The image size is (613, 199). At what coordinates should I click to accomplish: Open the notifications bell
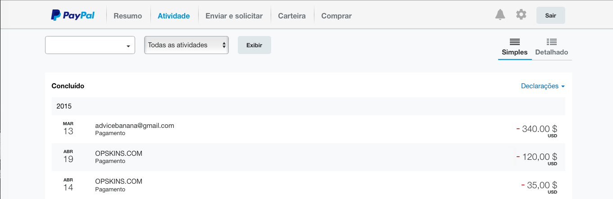(500, 15)
